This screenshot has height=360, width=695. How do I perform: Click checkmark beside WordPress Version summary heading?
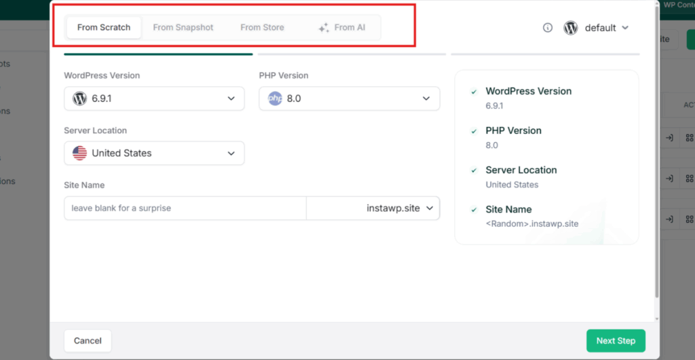(474, 92)
